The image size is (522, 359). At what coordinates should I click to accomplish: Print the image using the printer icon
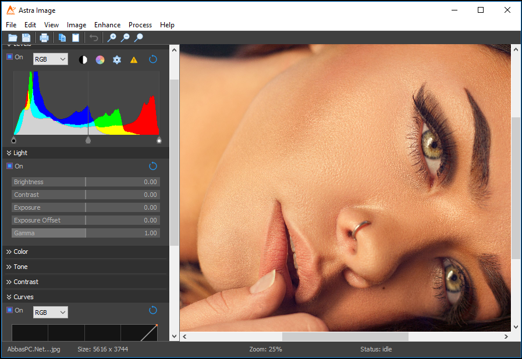coord(44,38)
